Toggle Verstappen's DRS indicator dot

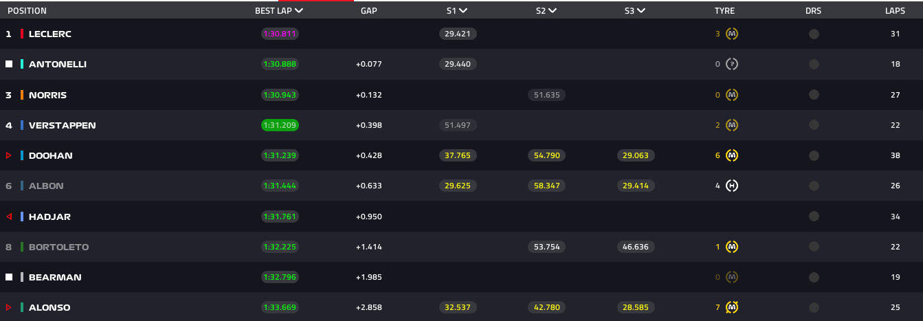coord(814,125)
